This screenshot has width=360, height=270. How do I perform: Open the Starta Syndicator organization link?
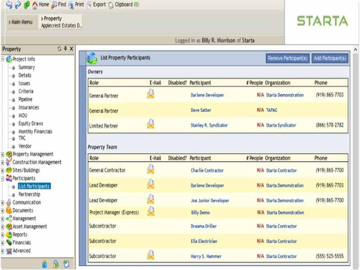pos(281,126)
